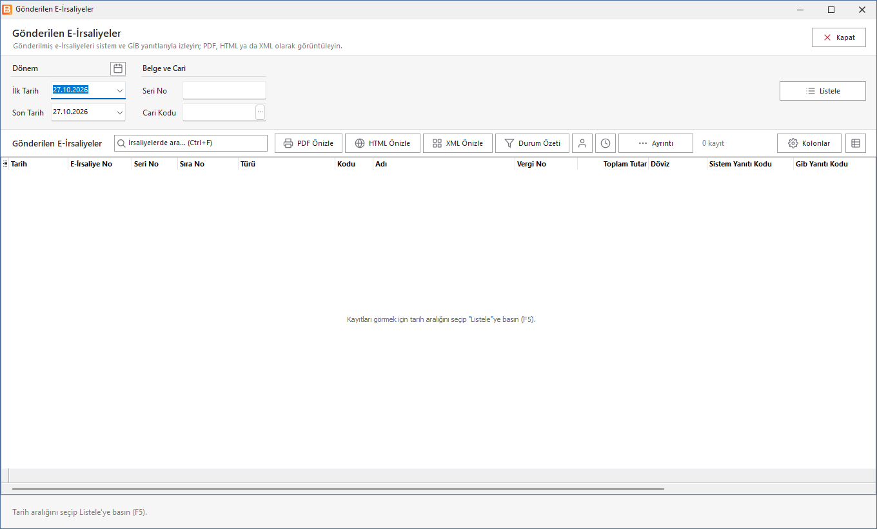Sort by the Döviz column header
This screenshot has height=529, width=877.
pos(678,164)
